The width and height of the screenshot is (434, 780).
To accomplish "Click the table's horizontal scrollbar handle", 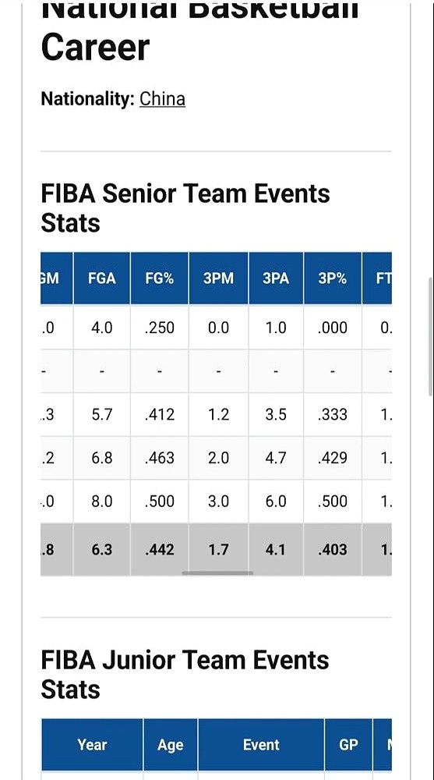I will [x=217, y=573].
